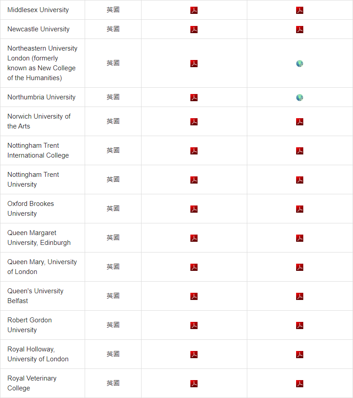Open Robert Gordon University second PDF icon
353x398 pixels.
tap(300, 325)
